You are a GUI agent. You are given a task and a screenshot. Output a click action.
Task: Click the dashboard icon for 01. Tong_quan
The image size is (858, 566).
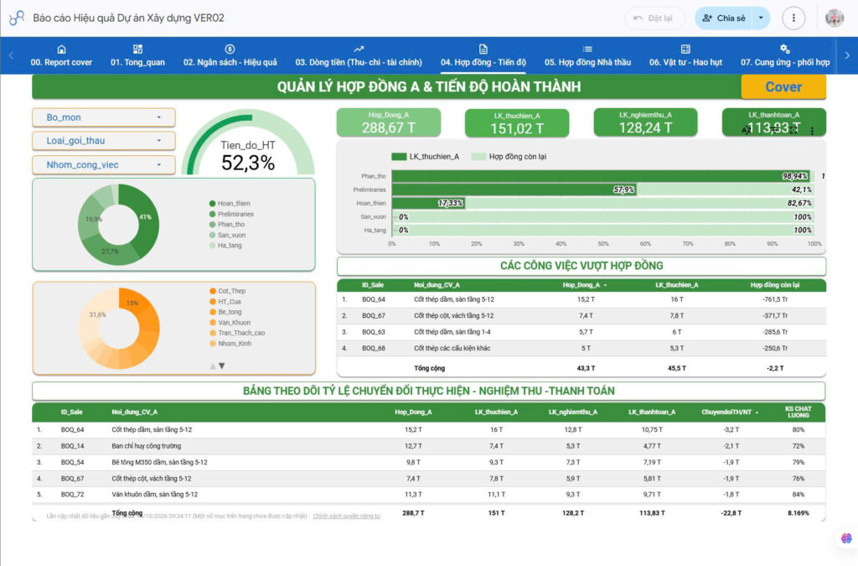point(137,49)
